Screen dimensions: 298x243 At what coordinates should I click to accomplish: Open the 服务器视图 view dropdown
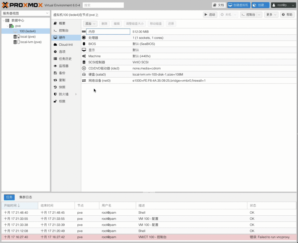point(26,13)
